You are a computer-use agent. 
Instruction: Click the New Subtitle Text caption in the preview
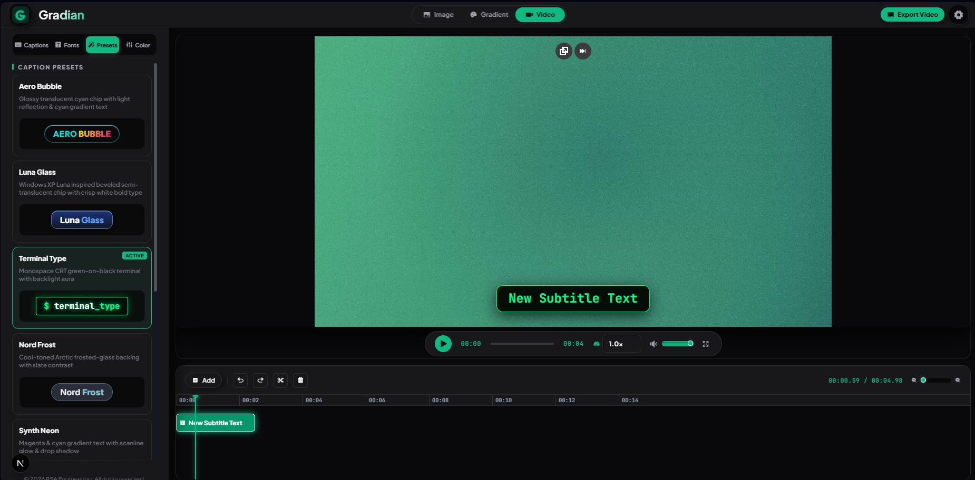[x=573, y=298]
